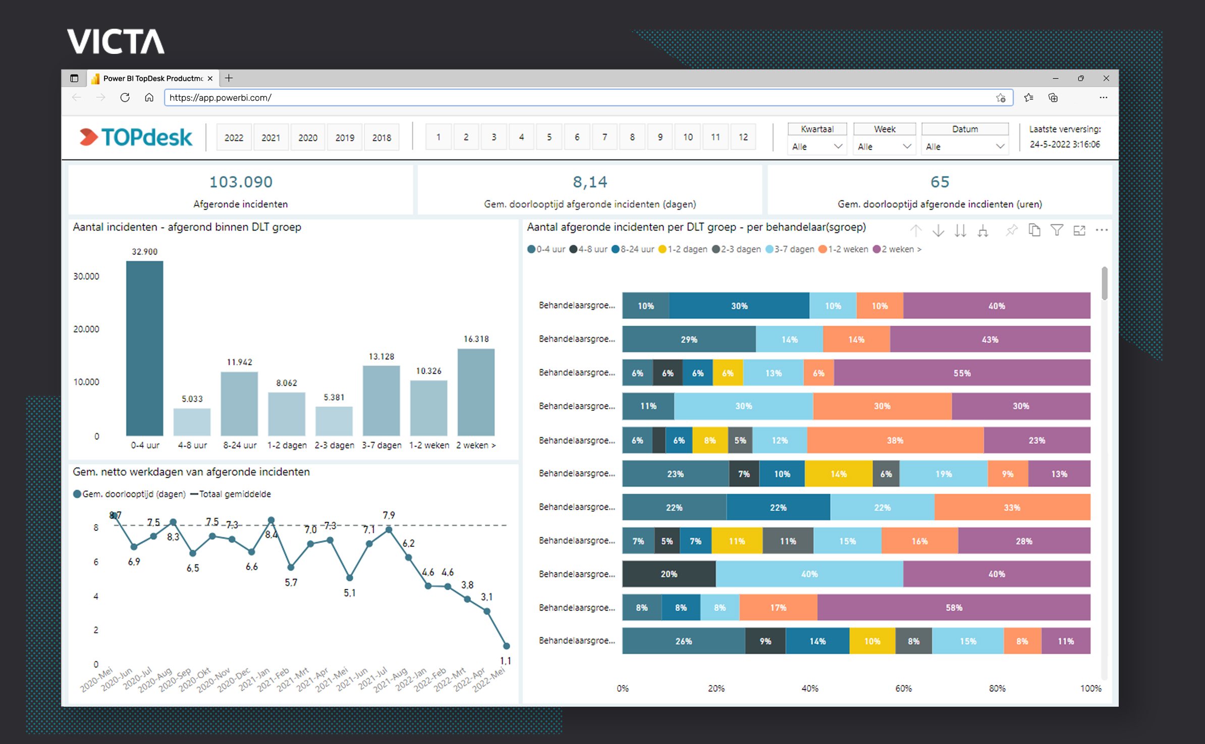Image resolution: width=1205 pixels, height=744 pixels.
Task: Click the 38% orange bar segment
Action: tap(895, 440)
